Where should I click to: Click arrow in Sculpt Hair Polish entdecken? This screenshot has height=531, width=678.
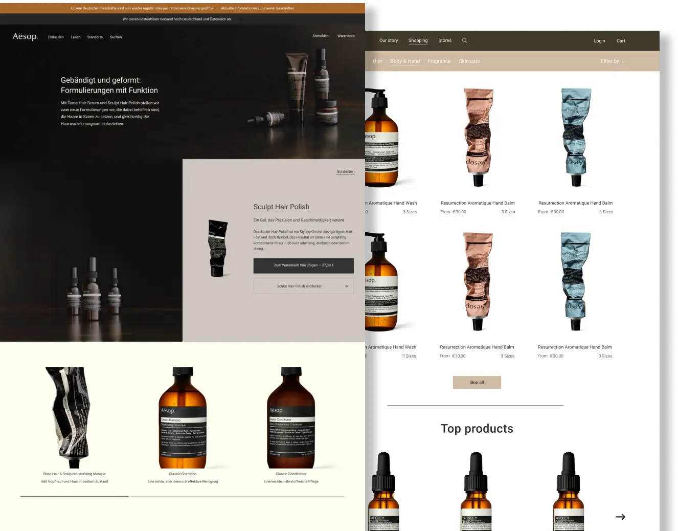[346, 286]
